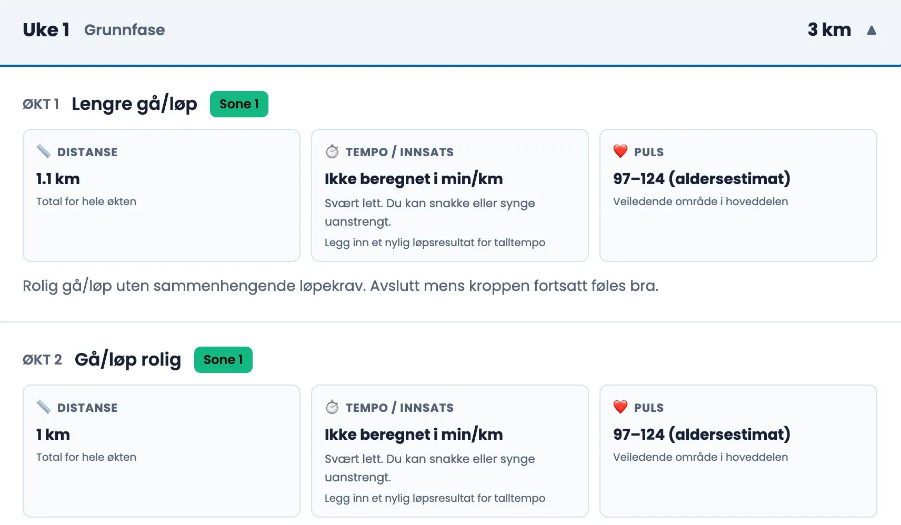This screenshot has height=525, width=901.
Task: Click the Sone 1 badge next to Gå/løp rolig
Action: (x=223, y=360)
